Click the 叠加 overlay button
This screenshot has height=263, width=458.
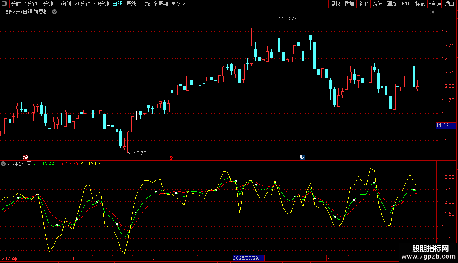[349, 4]
